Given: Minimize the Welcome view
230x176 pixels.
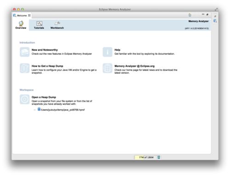Looking at the screenshot, I should point(203,14).
